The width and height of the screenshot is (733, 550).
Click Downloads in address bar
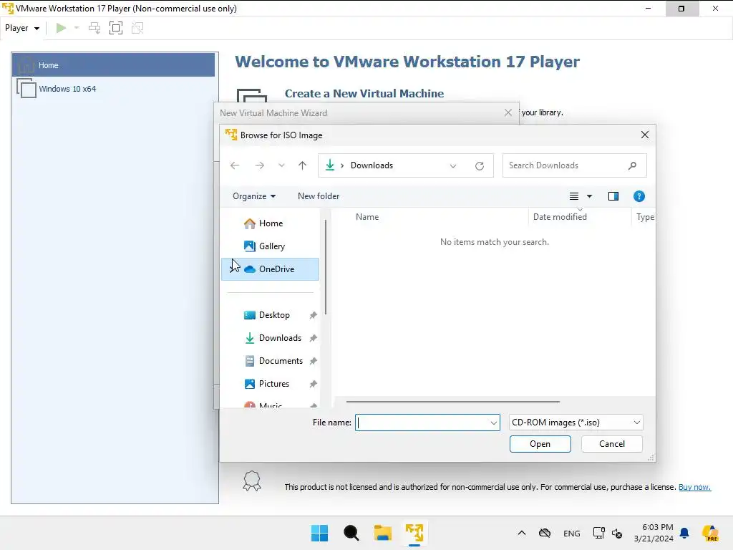tap(372, 165)
